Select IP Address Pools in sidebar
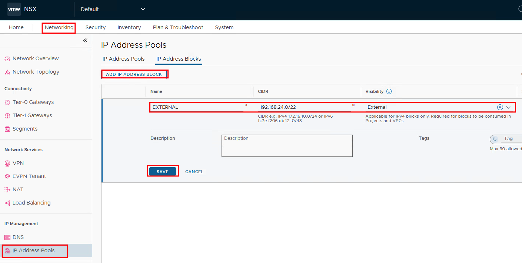 pyautogui.click(x=34, y=250)
